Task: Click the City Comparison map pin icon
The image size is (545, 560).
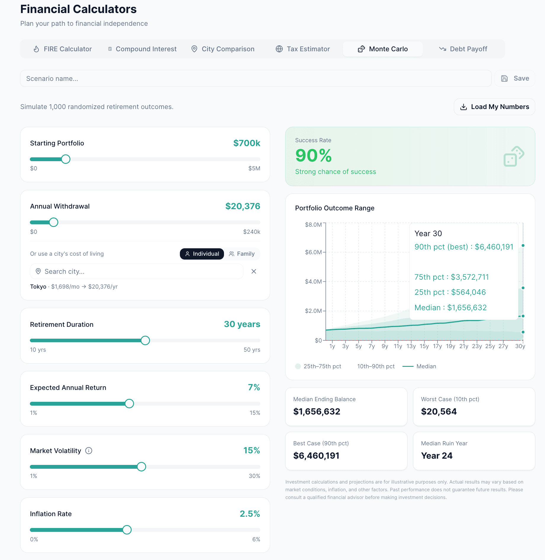Action: coord(194,49)
